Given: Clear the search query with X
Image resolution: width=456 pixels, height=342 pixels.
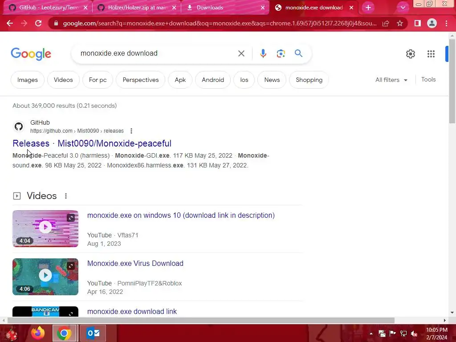Looking at the screenshot, I should tap(241, 53).
